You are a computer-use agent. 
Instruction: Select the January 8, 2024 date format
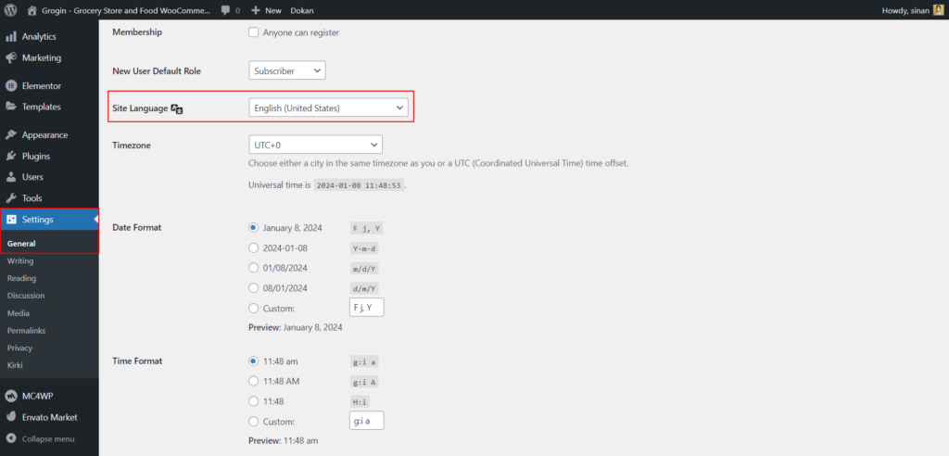tap(254, 228)
